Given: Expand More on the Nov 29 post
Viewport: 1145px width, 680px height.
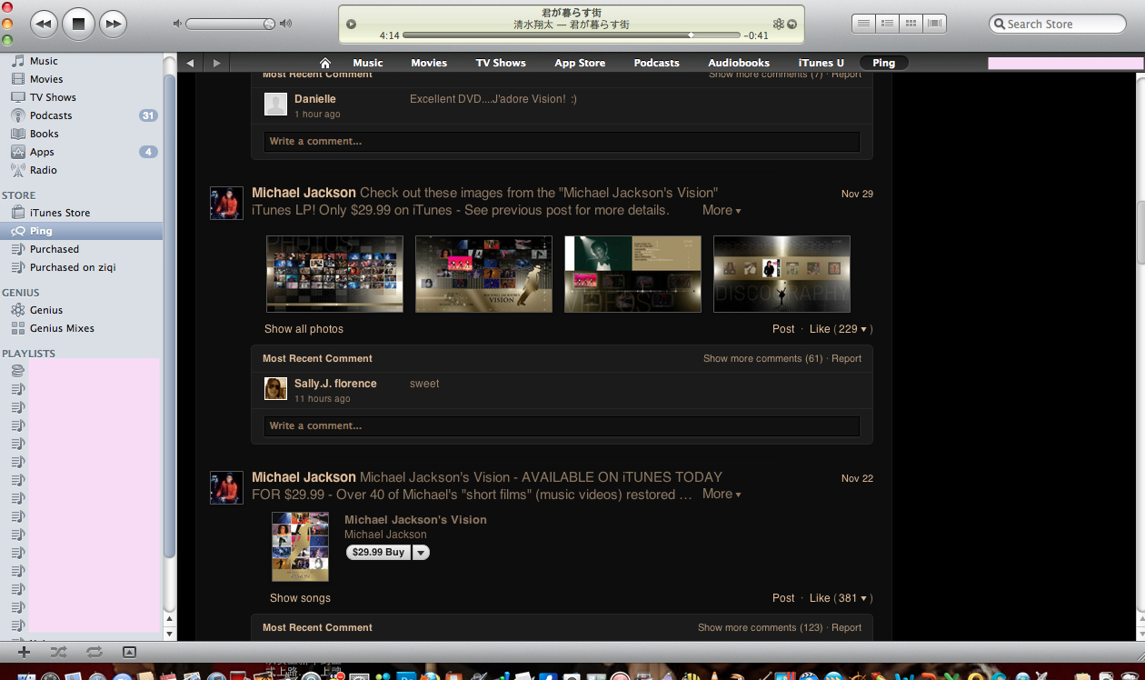Looking at the screenshot, I should [x=722, y=210].
